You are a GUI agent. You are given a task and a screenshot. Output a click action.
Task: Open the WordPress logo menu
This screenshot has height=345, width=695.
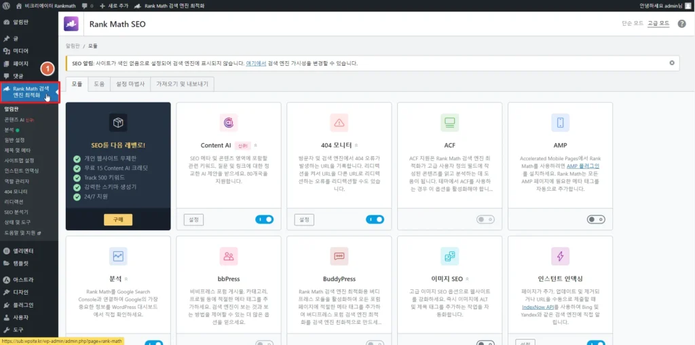(x=5, y=5)
